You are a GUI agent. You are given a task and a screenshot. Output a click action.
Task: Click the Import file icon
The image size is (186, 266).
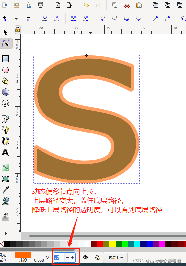coord(57,5)
